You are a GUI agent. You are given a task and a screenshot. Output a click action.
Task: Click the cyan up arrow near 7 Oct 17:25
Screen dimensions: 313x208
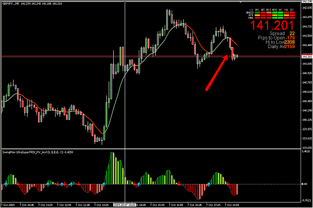coord(209,184)
